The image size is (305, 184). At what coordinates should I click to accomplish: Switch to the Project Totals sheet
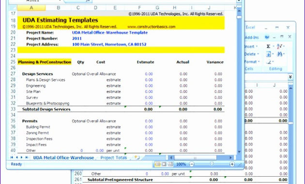[114, 158]
